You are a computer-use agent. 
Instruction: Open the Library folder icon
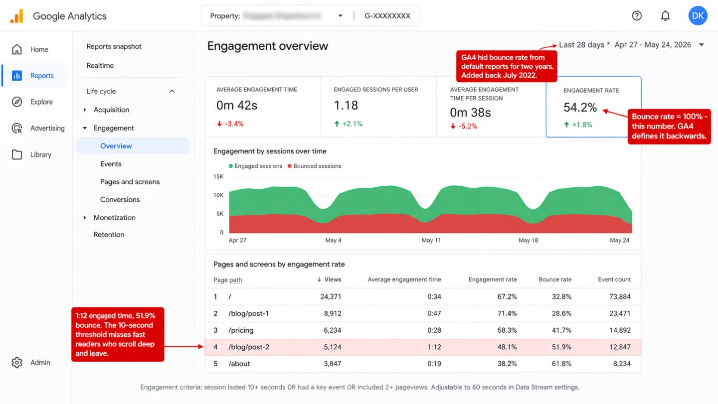click(17, 154)
